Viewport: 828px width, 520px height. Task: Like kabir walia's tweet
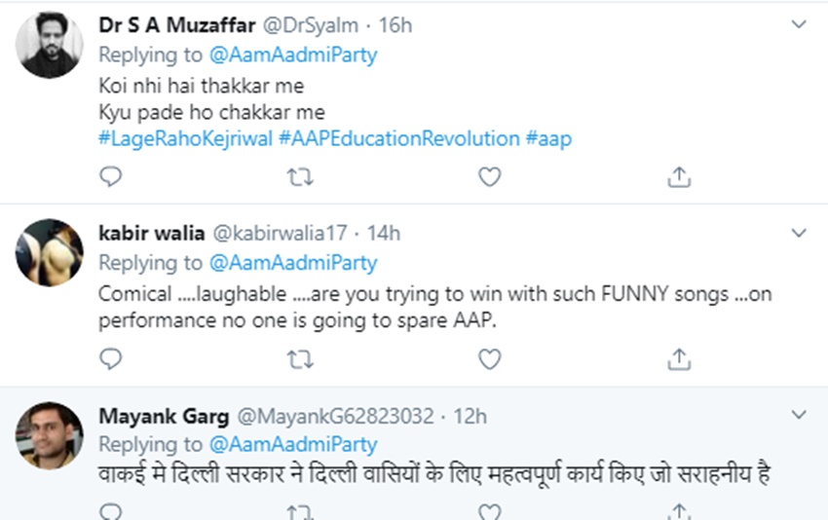[x=489, y=359]
